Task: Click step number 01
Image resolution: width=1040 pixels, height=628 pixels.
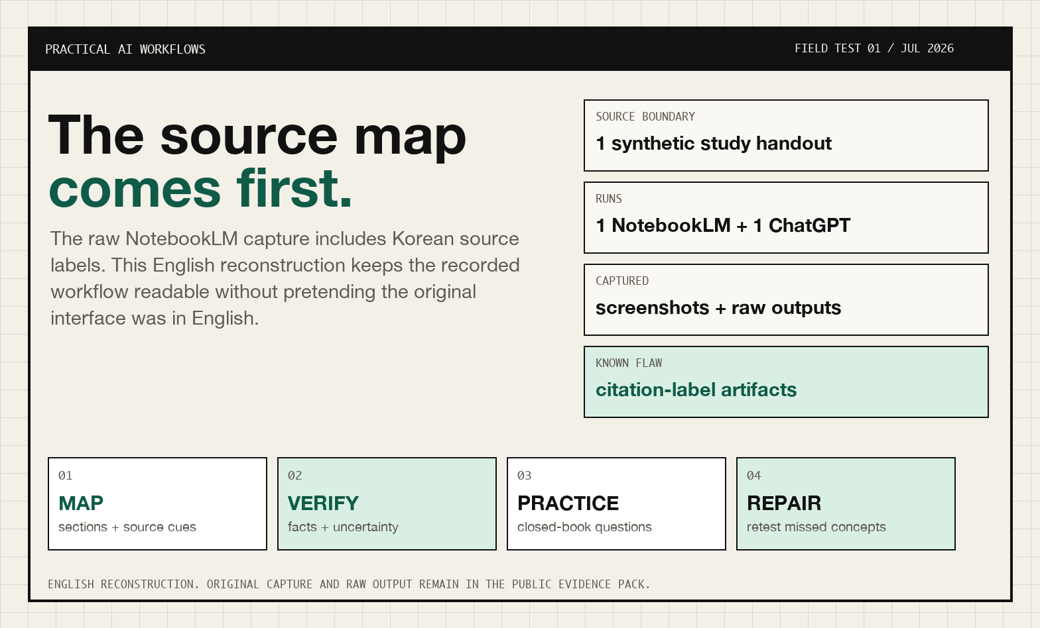Action: pos(66,476)
